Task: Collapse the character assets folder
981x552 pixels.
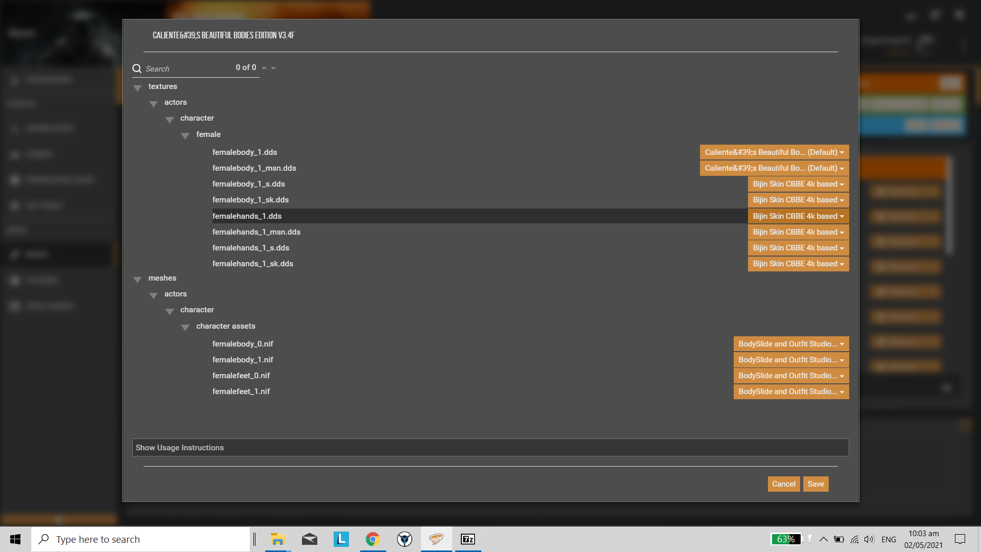Action: [x=185, y=328]
